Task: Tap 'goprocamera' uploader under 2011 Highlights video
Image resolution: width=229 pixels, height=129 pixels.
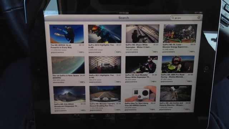Action: pos(95,82)
